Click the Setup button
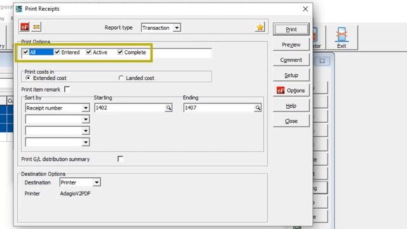This screenshot has height=229, width=407. click(x=291, y=75)
